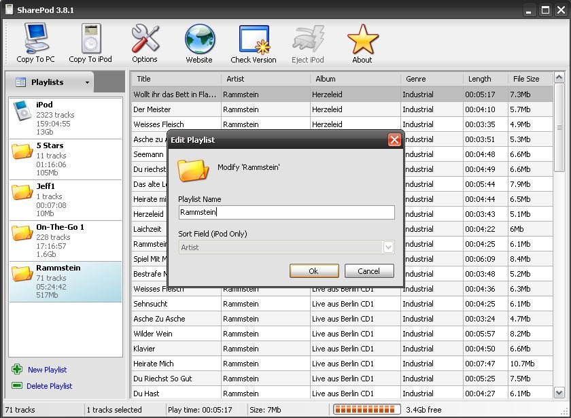Select the track 'Laichzeit'
571x418 pixels.
147,229
